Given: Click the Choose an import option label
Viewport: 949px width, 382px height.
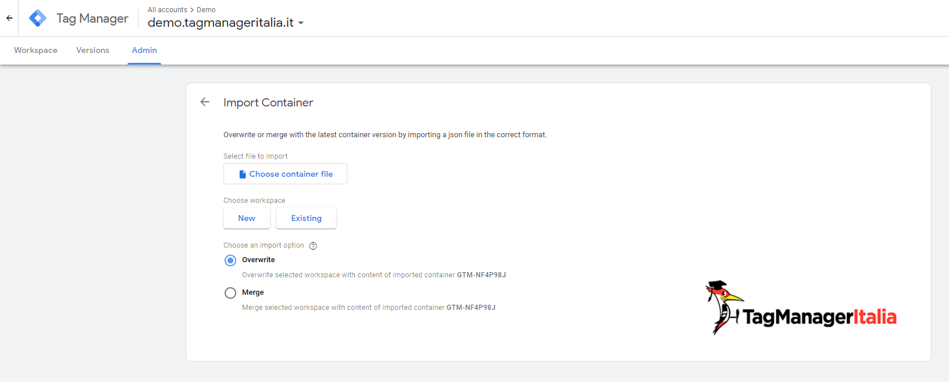Looking at the screenshot, I should [x=264, y=245].
